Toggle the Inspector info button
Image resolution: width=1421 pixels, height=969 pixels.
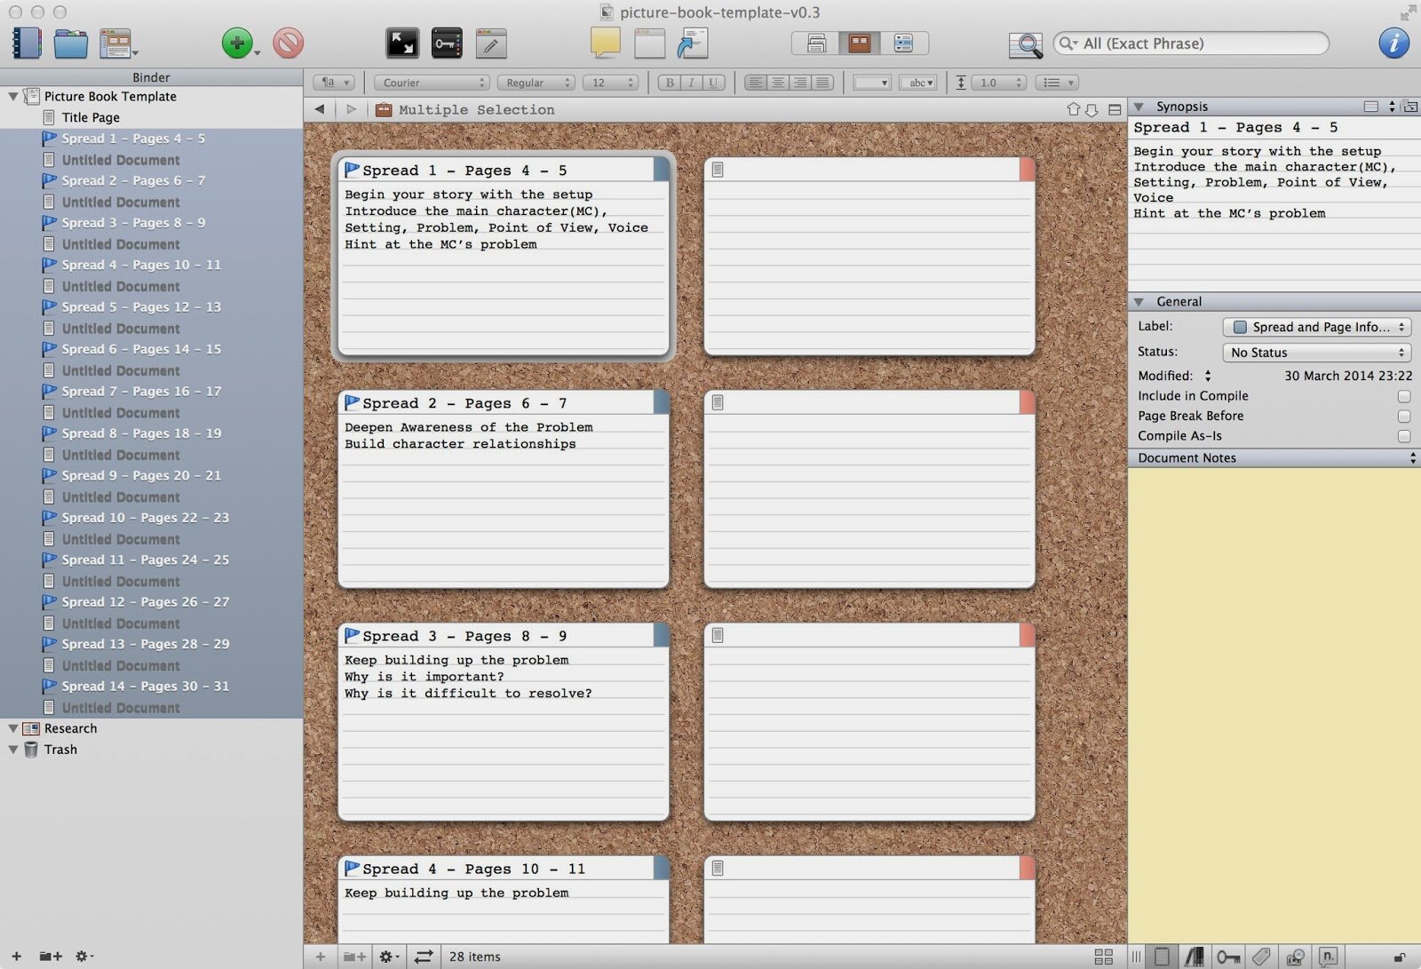click(x=1393, y=43)
